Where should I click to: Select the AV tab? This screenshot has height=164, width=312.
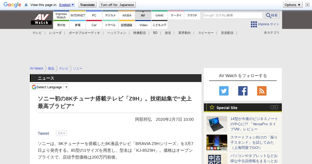coord(143,15)
